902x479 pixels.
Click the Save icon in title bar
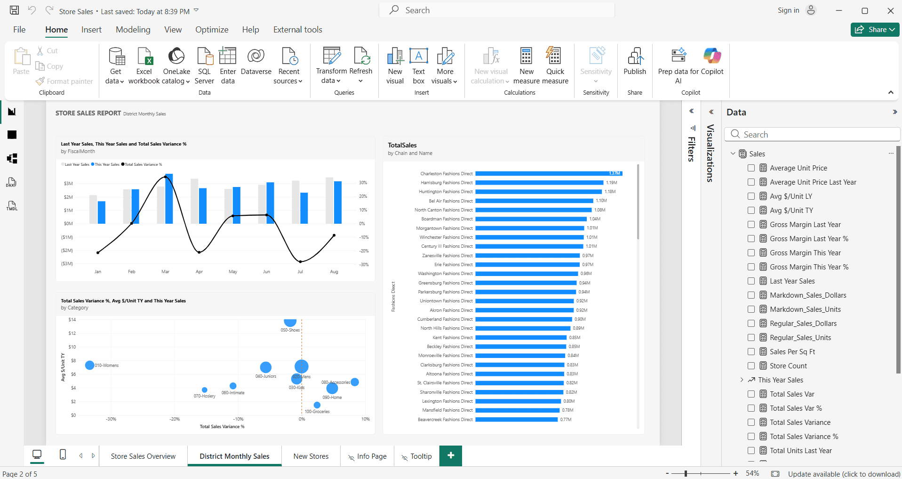(15, 10)
